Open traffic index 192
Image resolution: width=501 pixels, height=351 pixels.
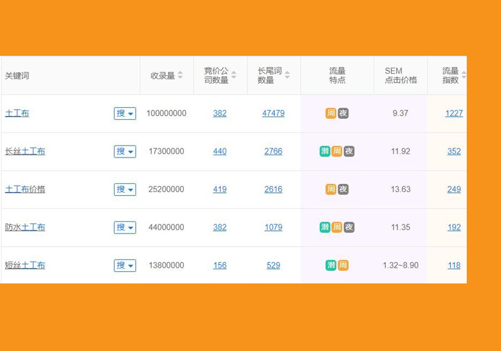click(x=454, y=227)
